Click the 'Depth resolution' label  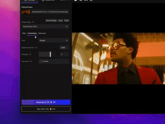click(x=28, y=48)
